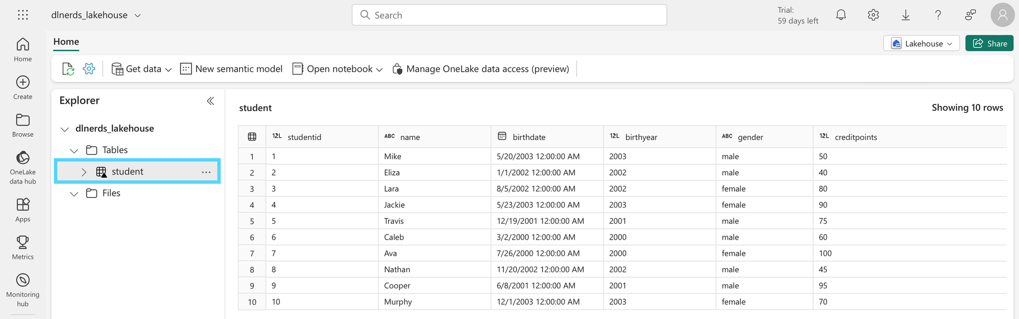This screenshot has width=1019, height=319.
Task: Collapse the Tables folder
Action: tap(74, 151)
